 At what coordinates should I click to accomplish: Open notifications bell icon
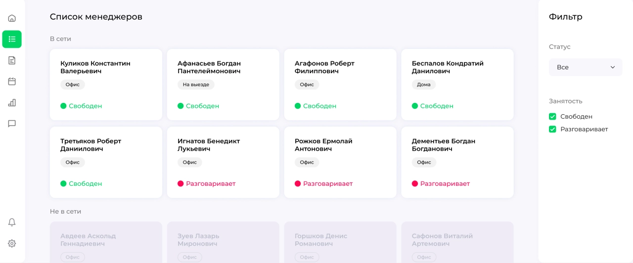point(12,222)
